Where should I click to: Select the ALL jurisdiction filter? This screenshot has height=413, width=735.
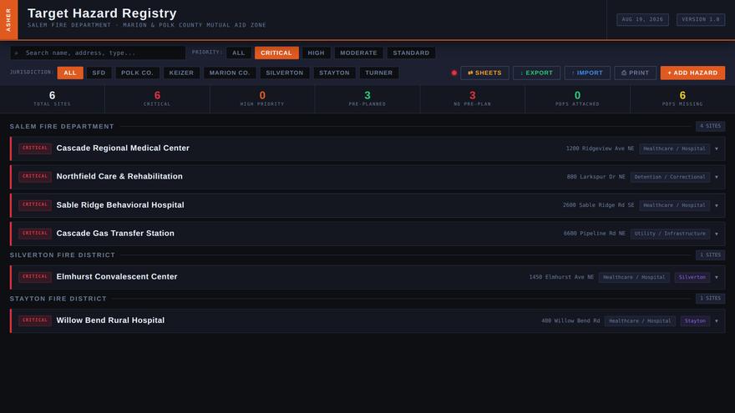click(x=70, y=73)
